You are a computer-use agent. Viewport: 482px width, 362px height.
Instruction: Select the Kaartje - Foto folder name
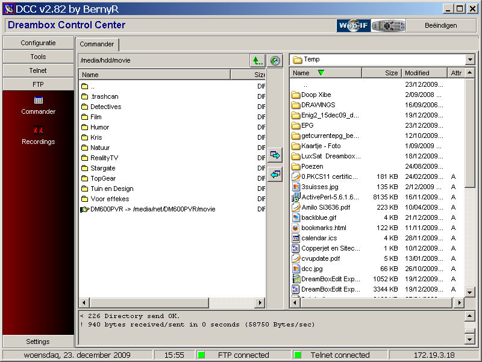[321, 146]
